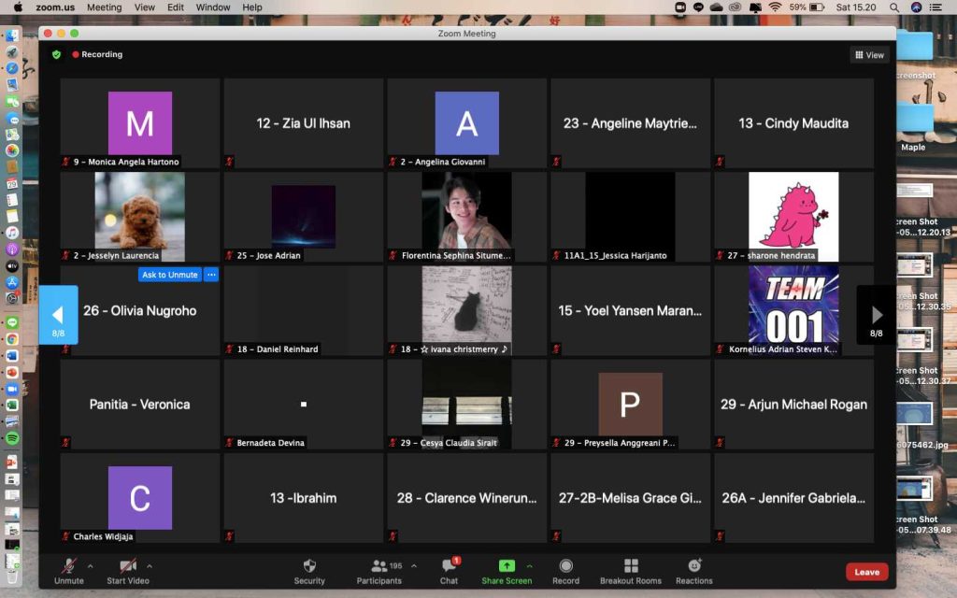Click the red Leave button
Image resolution: width=957 pixels, height=598 pixels.
coord(866,572)
